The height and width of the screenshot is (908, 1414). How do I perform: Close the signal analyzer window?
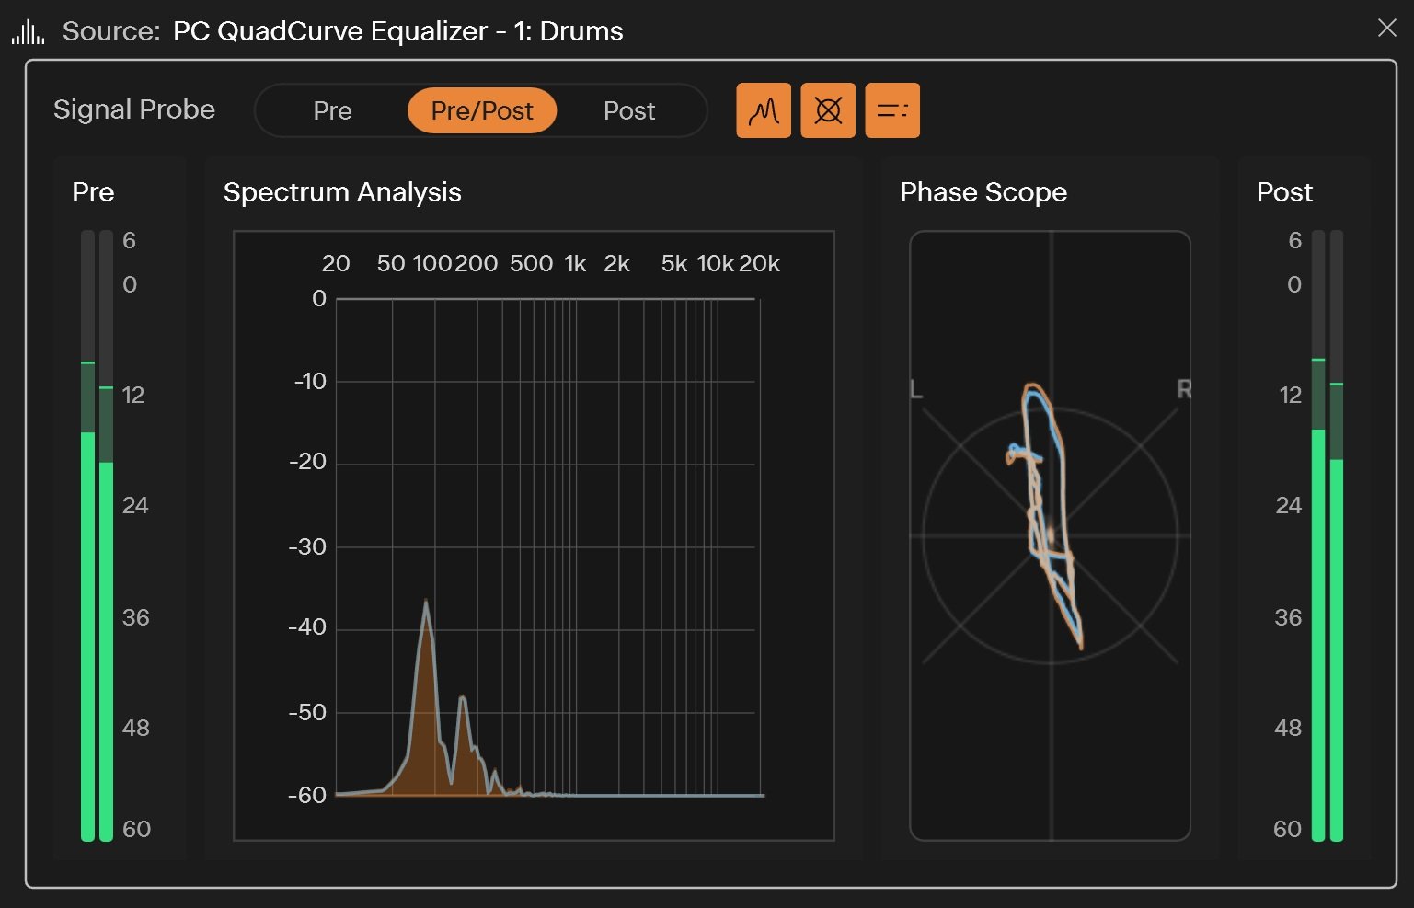(1386, 29)
